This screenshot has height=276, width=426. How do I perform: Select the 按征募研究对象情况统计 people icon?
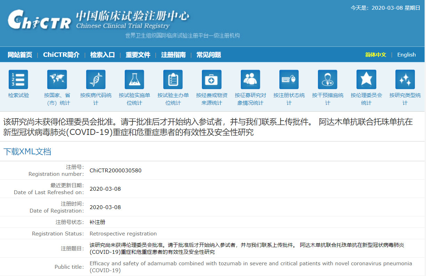250,79
